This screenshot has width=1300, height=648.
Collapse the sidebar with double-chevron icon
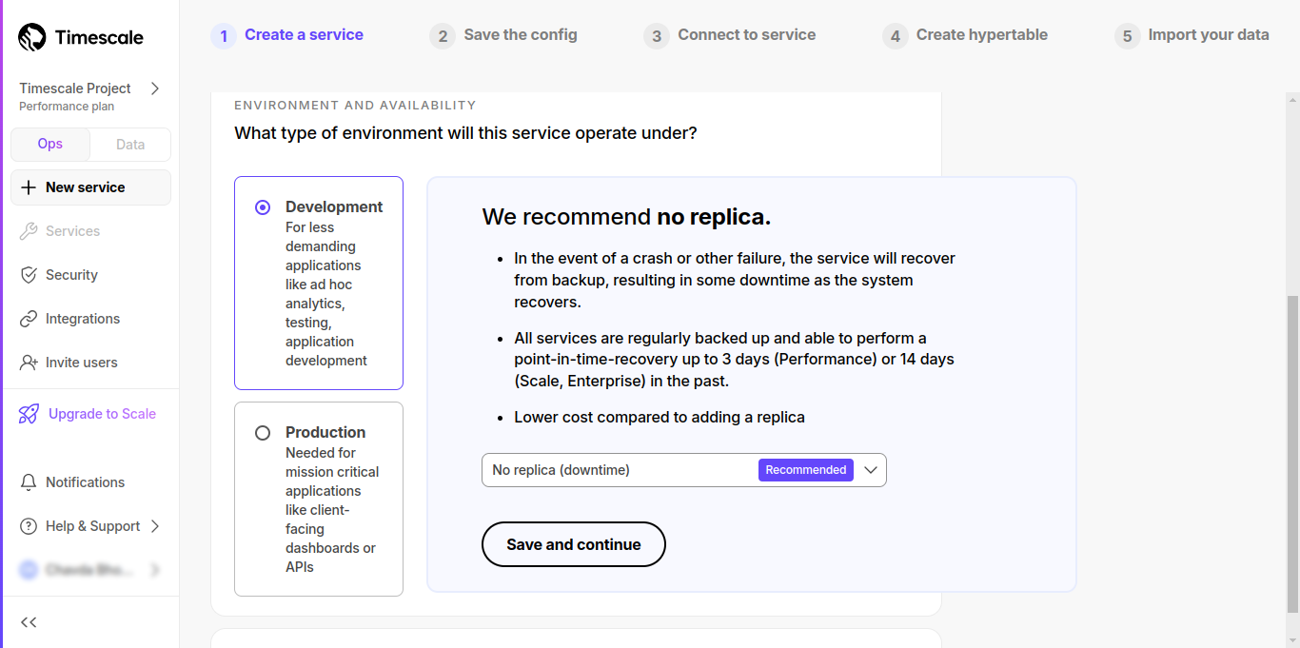29,622
